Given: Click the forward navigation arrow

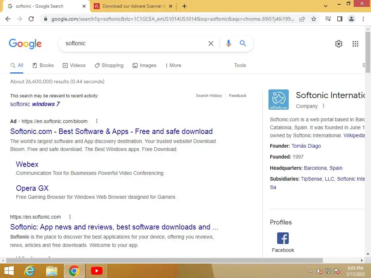Looking at the screenshot, I should [x=20, y=19].
